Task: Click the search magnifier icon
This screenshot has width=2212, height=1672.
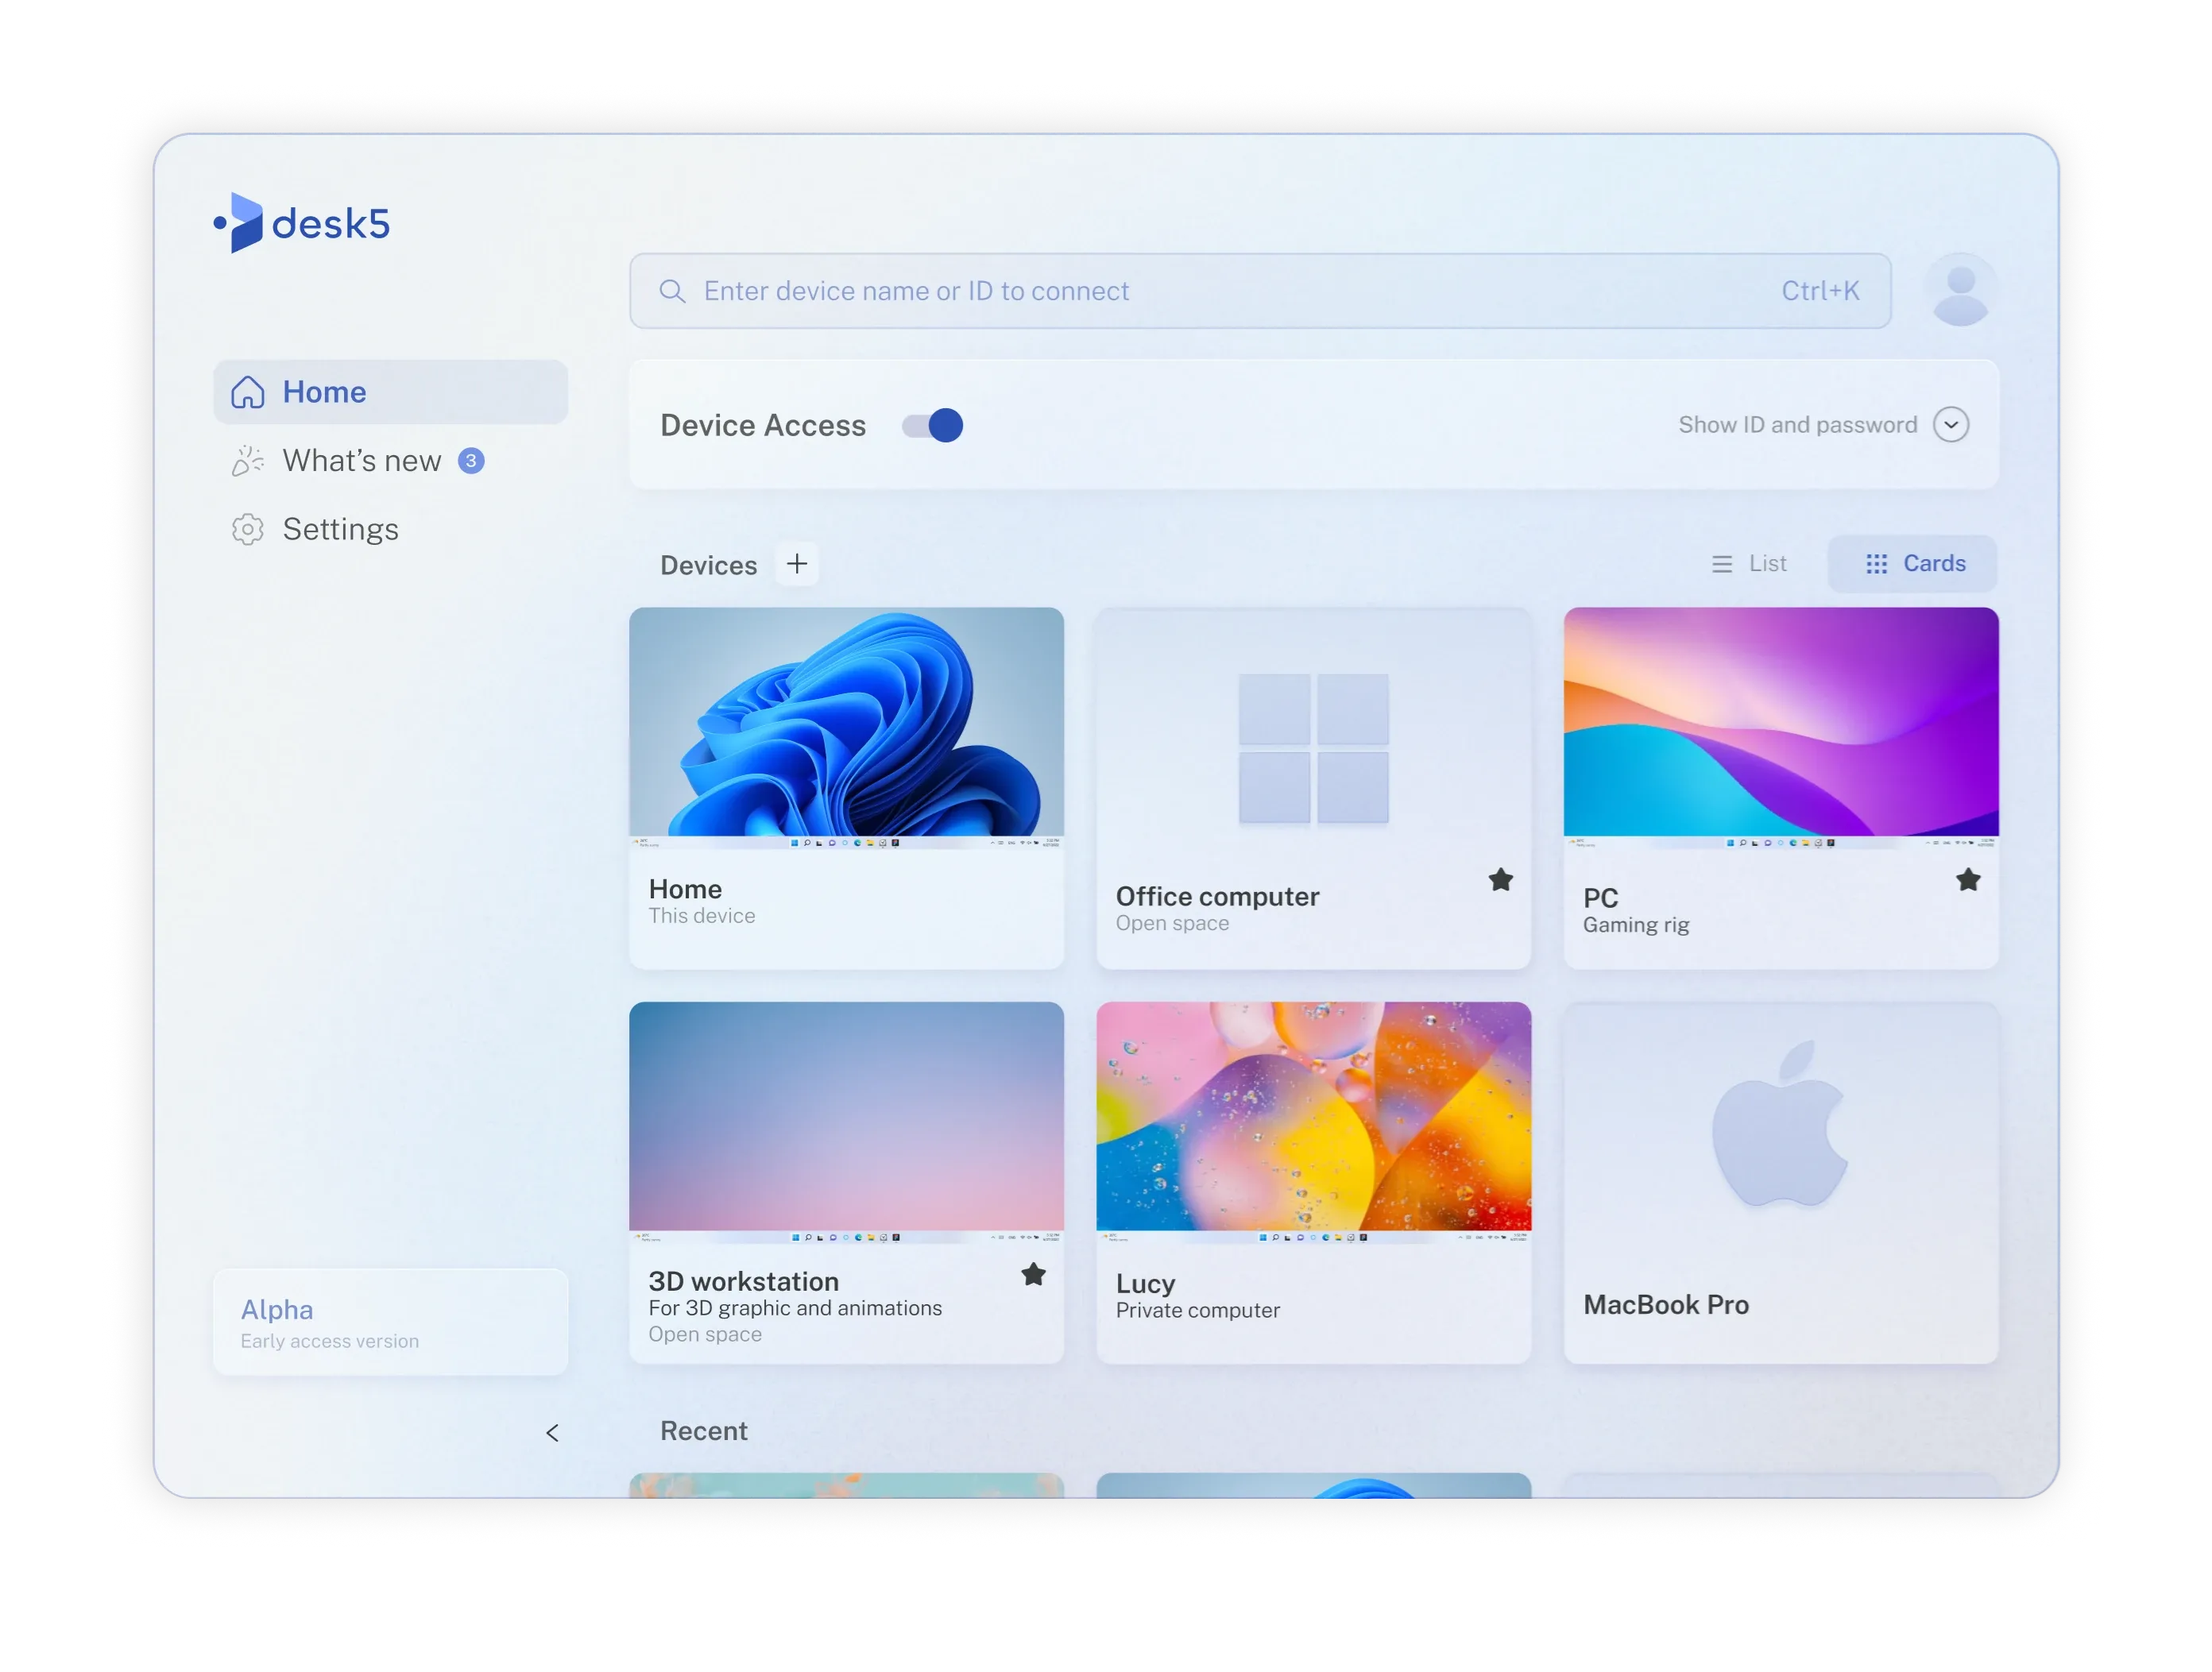Action: [672, 291]
